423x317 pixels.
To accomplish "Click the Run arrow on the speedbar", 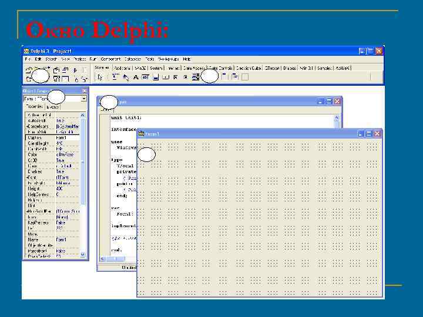I will coord(75,70).
